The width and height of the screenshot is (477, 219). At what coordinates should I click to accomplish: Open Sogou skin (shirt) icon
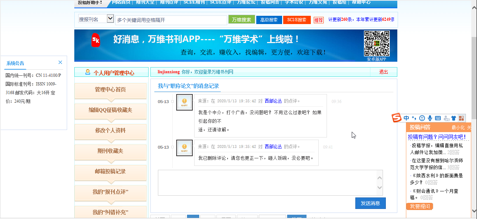coord(454,118)
